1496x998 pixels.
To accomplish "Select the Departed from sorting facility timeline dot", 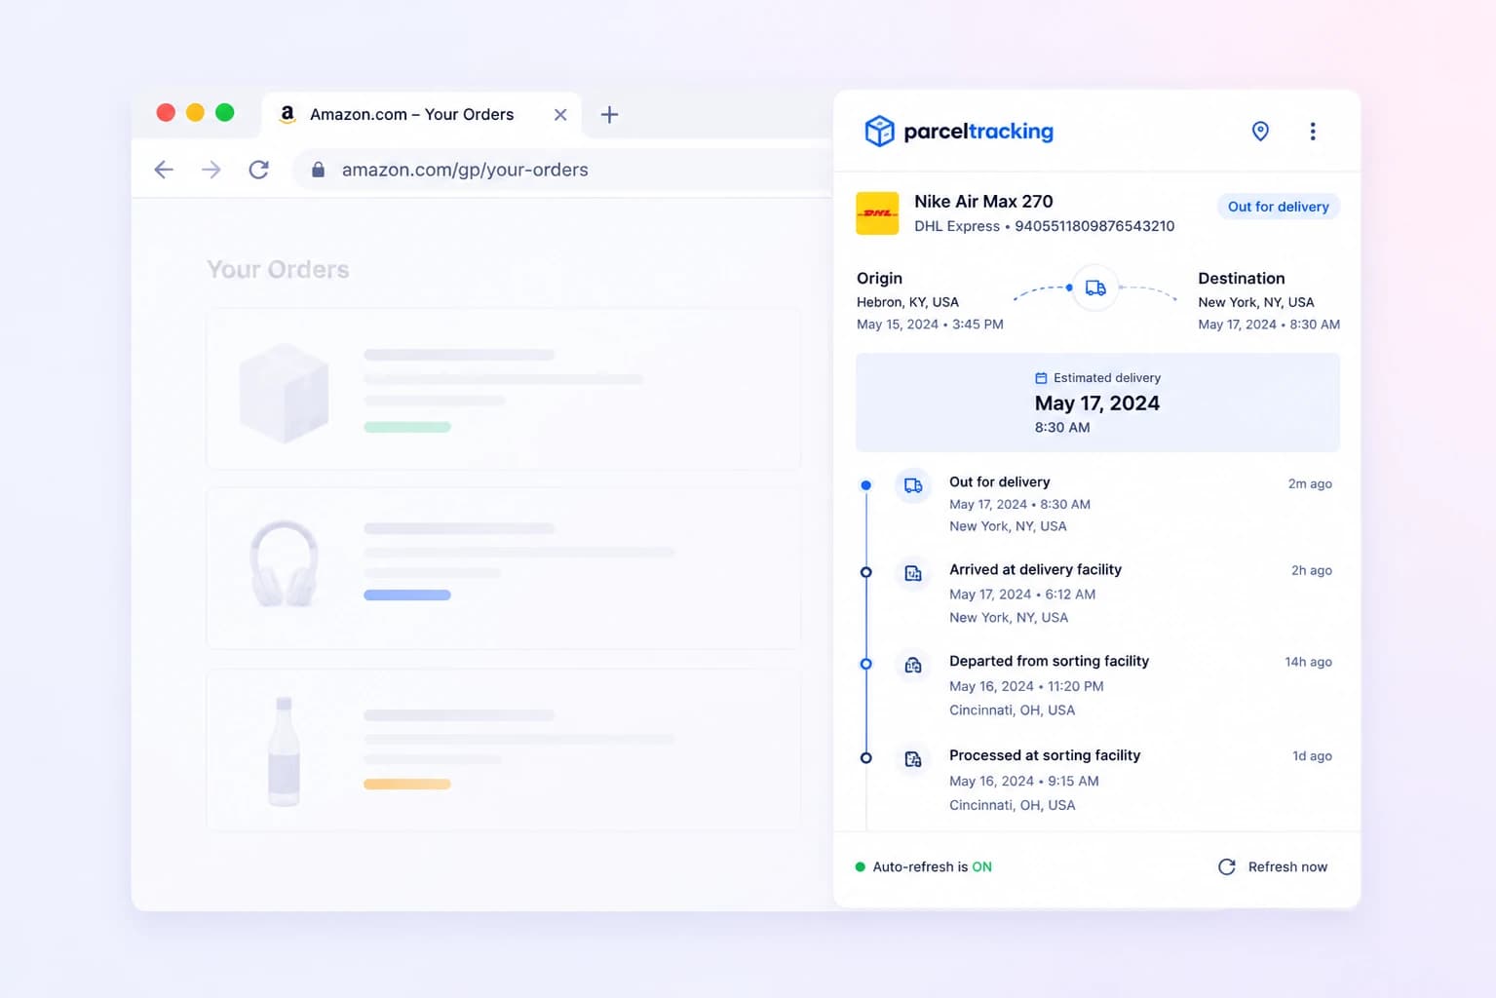I will (865, 664).
